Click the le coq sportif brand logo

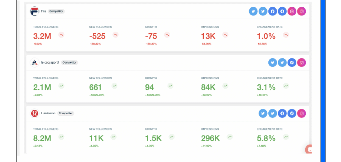[35, 62]
